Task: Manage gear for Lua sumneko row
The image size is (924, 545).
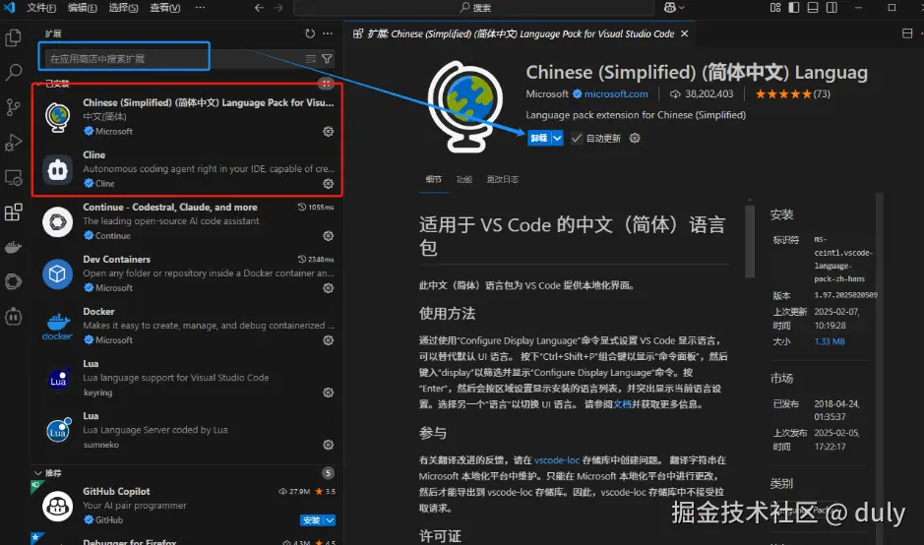Action: [329, 445]
